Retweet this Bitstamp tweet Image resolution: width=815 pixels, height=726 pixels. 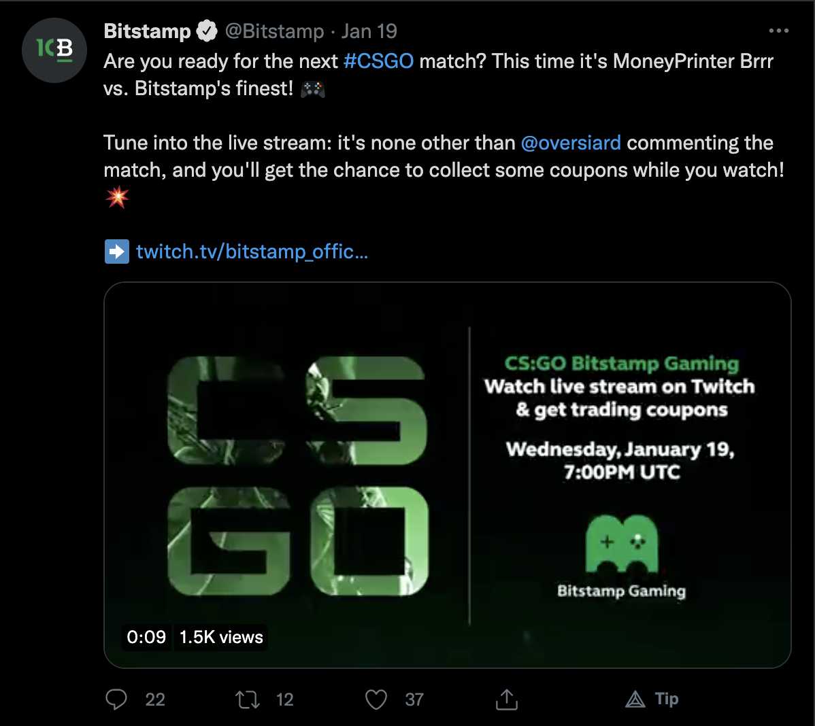[x=248, y=699]
